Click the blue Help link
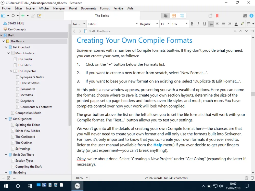The height and width of the screenshot is (191, 255). point(158,145)
